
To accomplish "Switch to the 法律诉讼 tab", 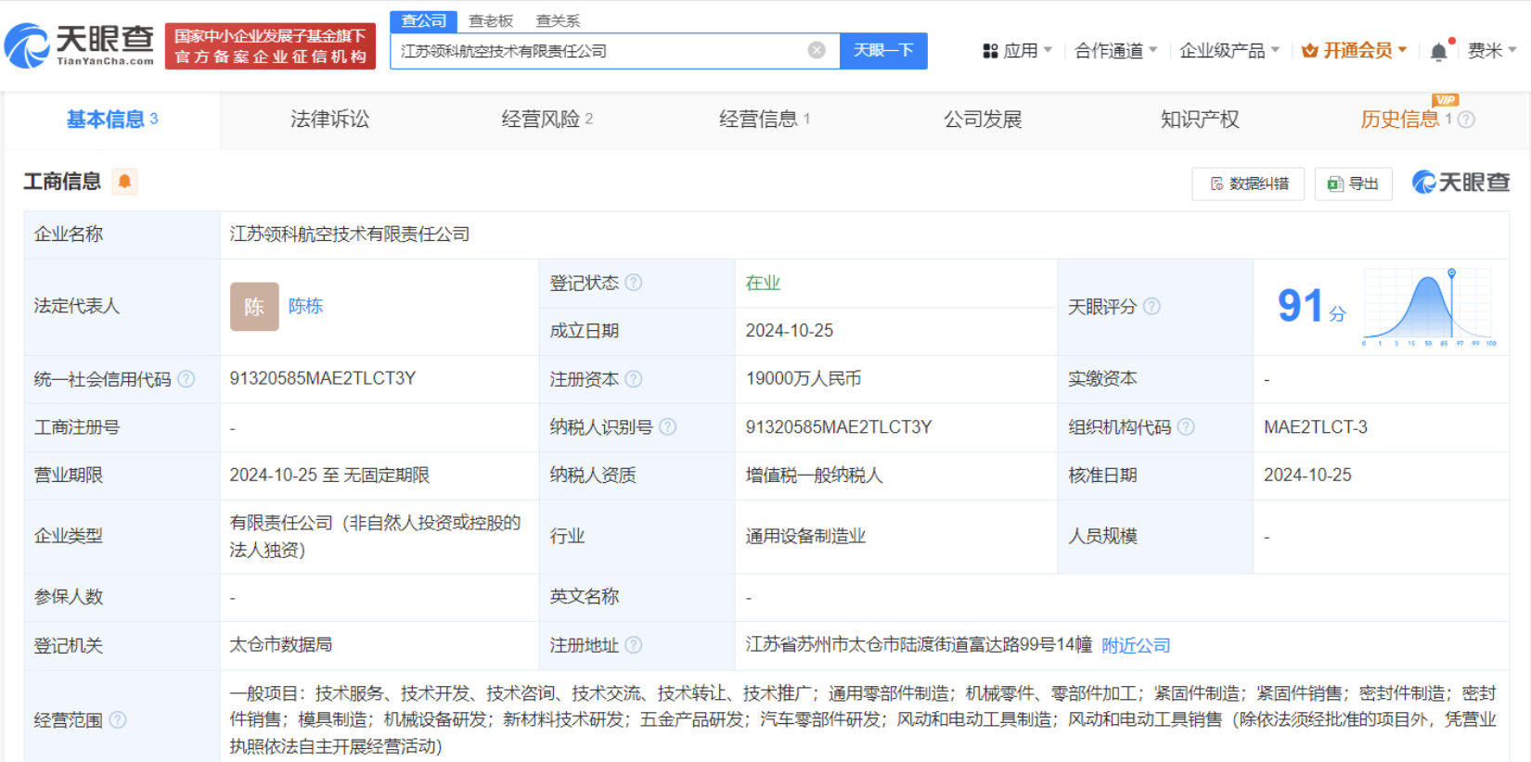I will click(x=329, y=120).
